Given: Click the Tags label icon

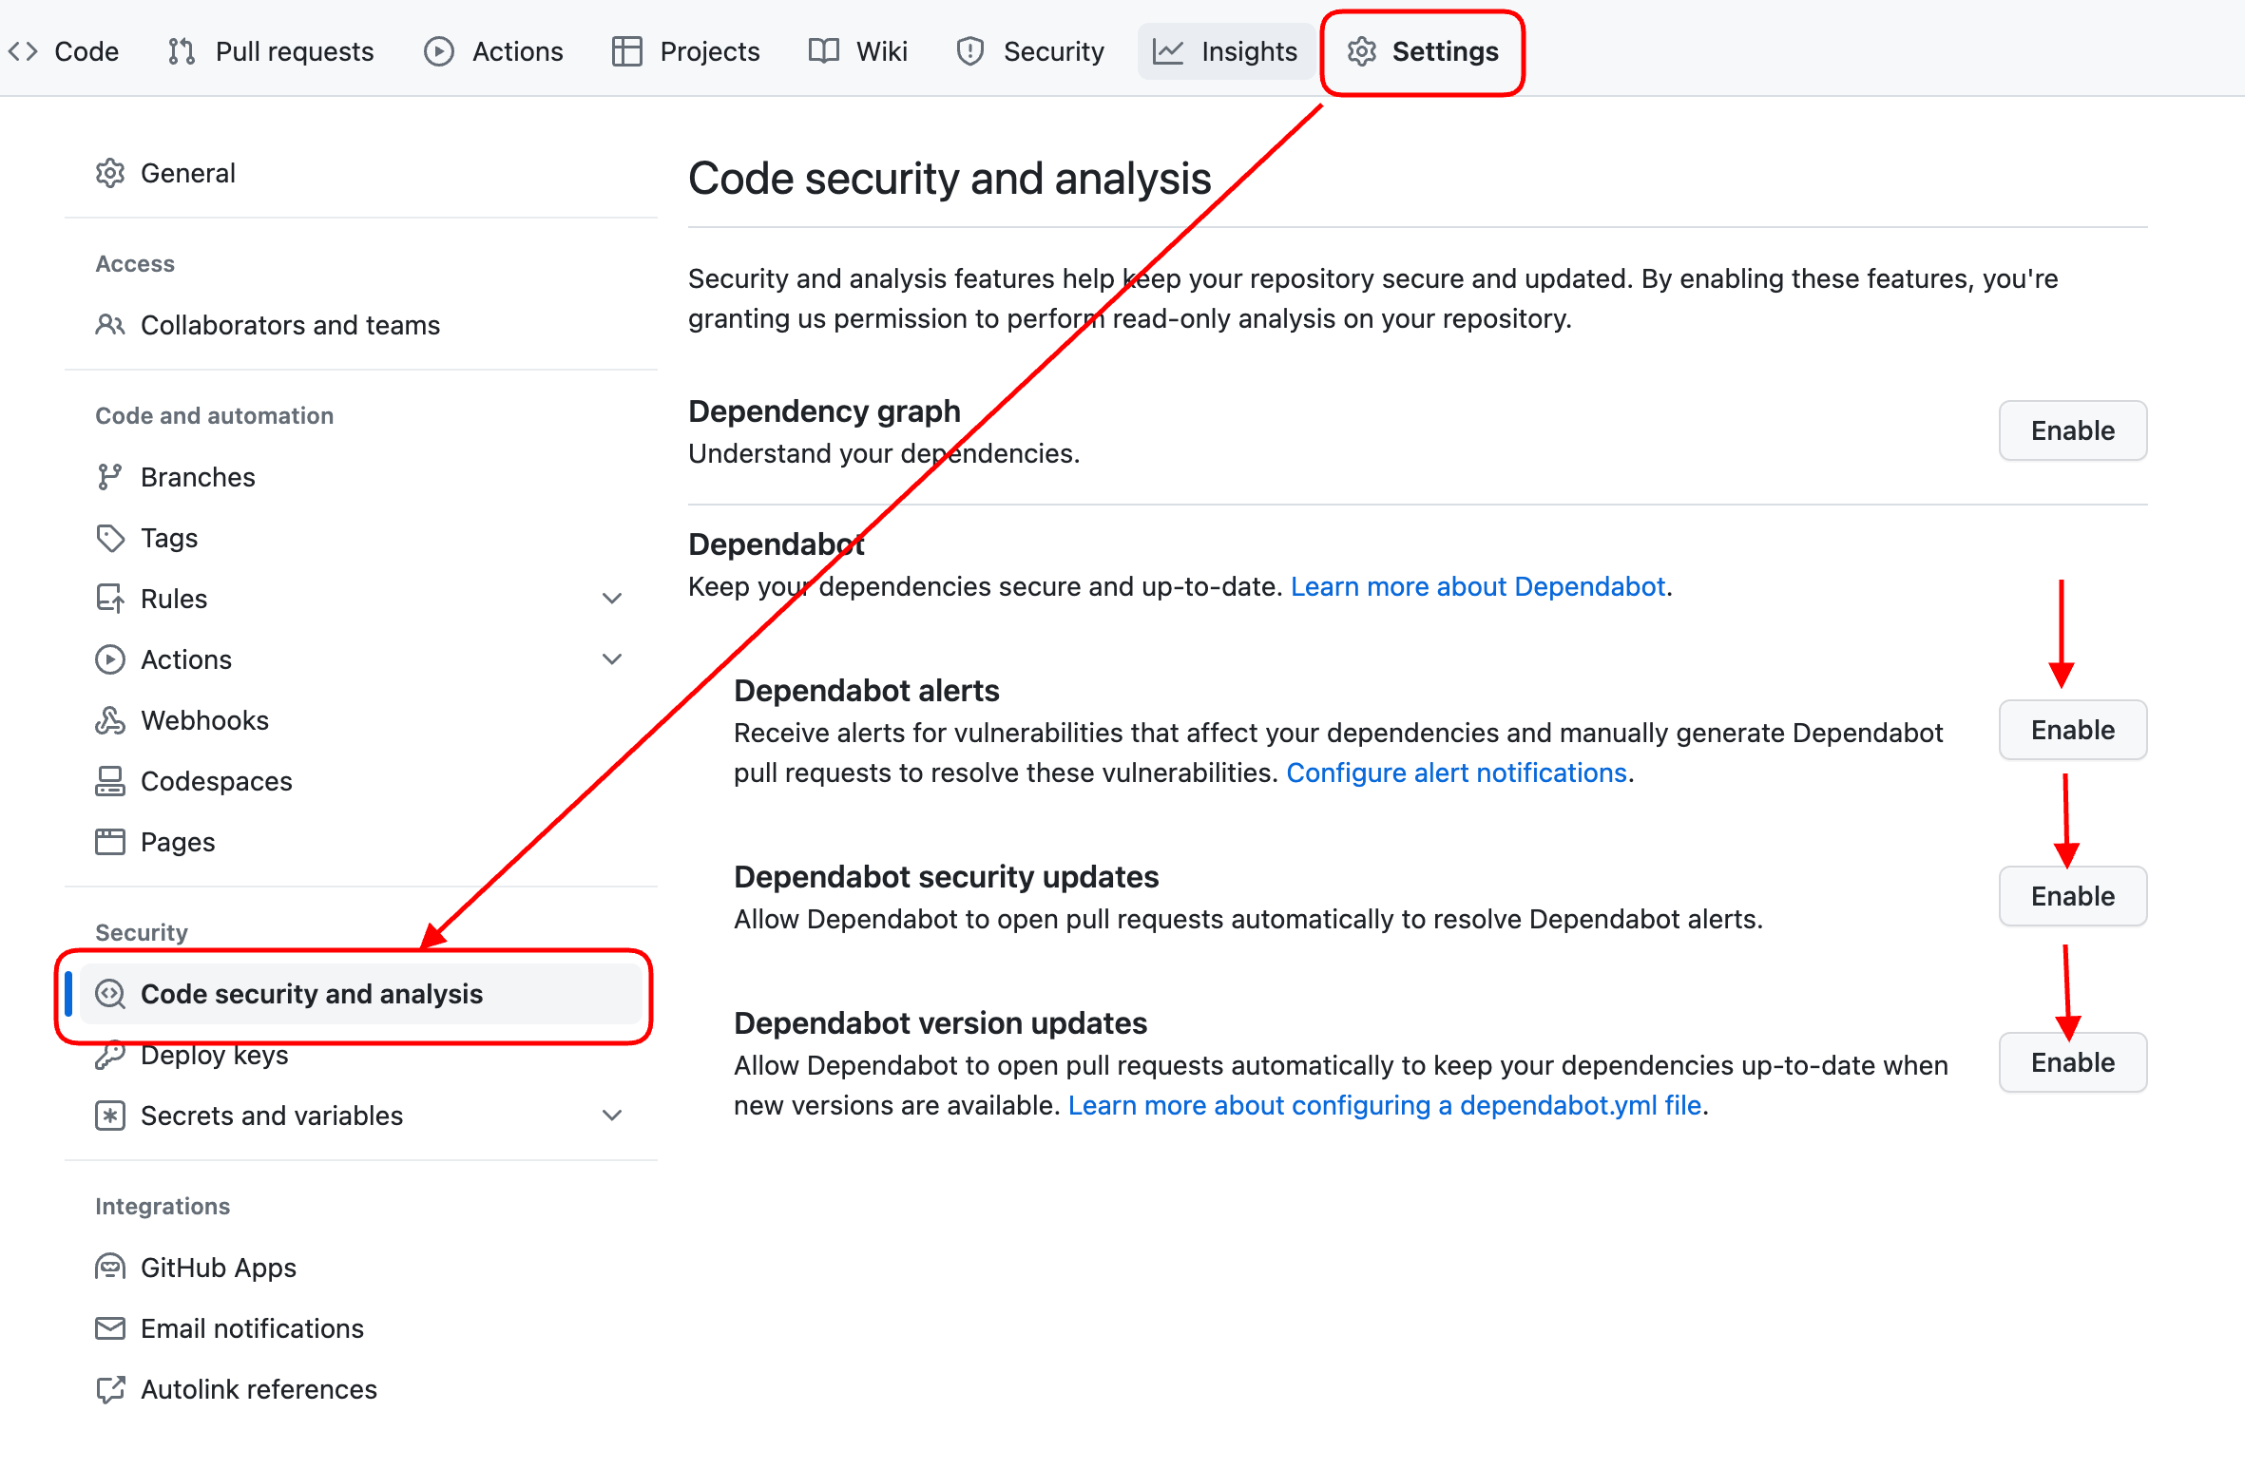Looking at the screenshot, I should click(x=110, y=538).
